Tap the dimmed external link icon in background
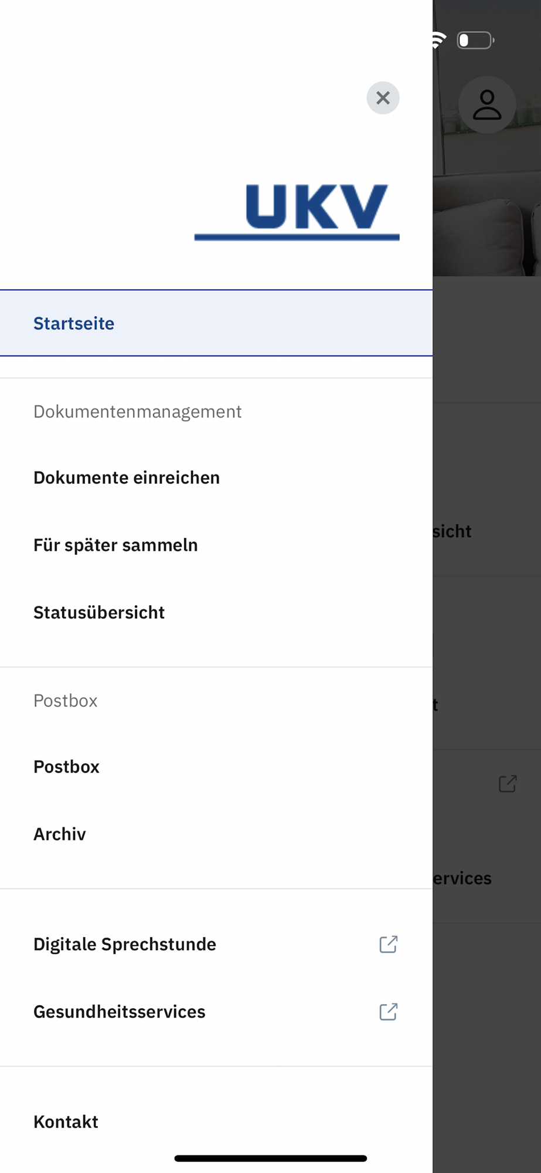This screenshot has height=1173, width=541. click(x=508, y=784)
